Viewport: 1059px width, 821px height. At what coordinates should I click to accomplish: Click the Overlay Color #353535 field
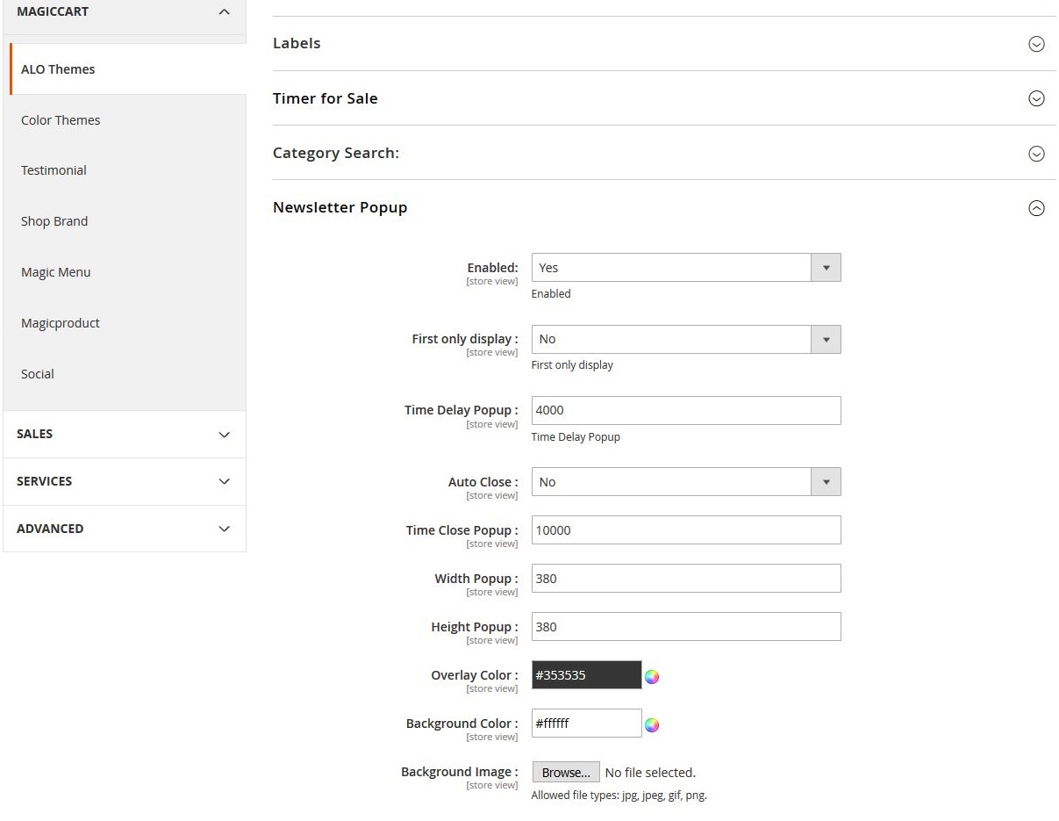(586, 675)
